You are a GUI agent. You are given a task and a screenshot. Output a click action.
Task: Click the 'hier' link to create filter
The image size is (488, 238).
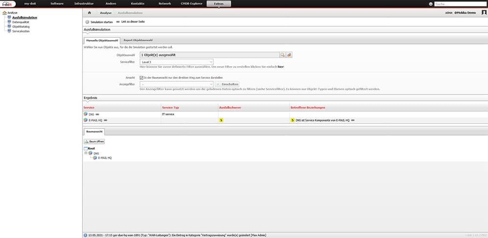point(281,67)
